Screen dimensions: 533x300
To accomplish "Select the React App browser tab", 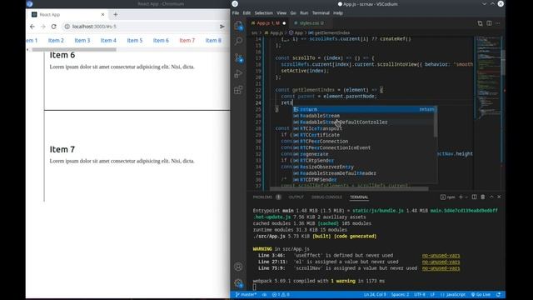I will point(67,15).
